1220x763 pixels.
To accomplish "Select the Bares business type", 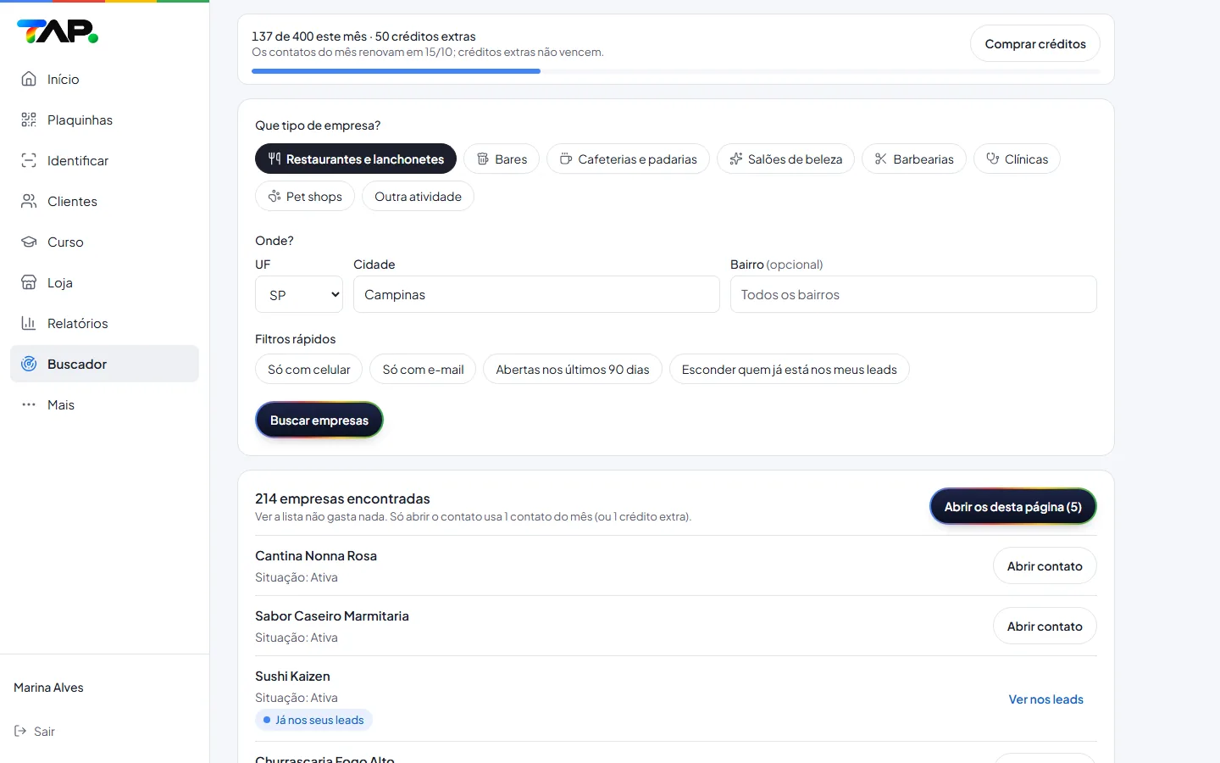I will pos(502,159).
